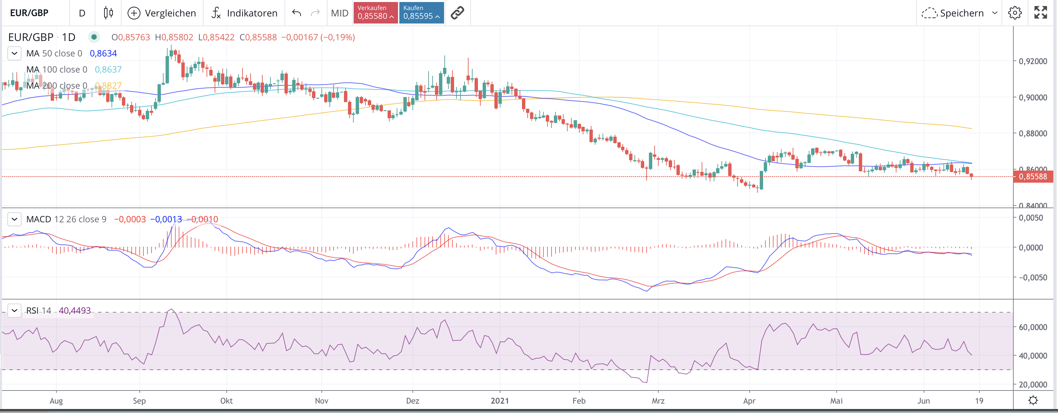Click the MA 50 value 0,8634
This screenshot has width=1058, height=413.
coord(103,53)
